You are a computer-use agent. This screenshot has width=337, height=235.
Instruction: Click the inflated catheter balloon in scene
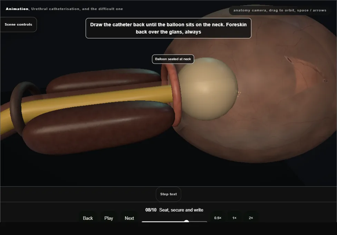[208, 89]
